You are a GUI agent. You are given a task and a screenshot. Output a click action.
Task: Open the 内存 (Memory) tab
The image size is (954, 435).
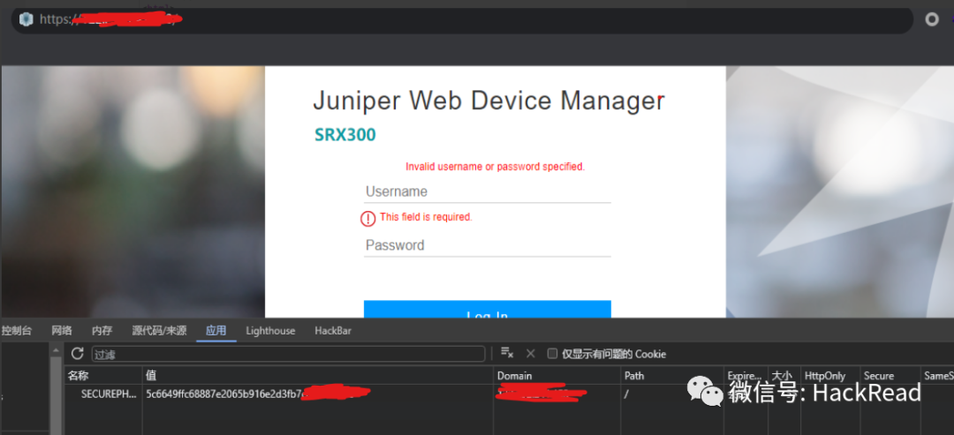point(102,331)
